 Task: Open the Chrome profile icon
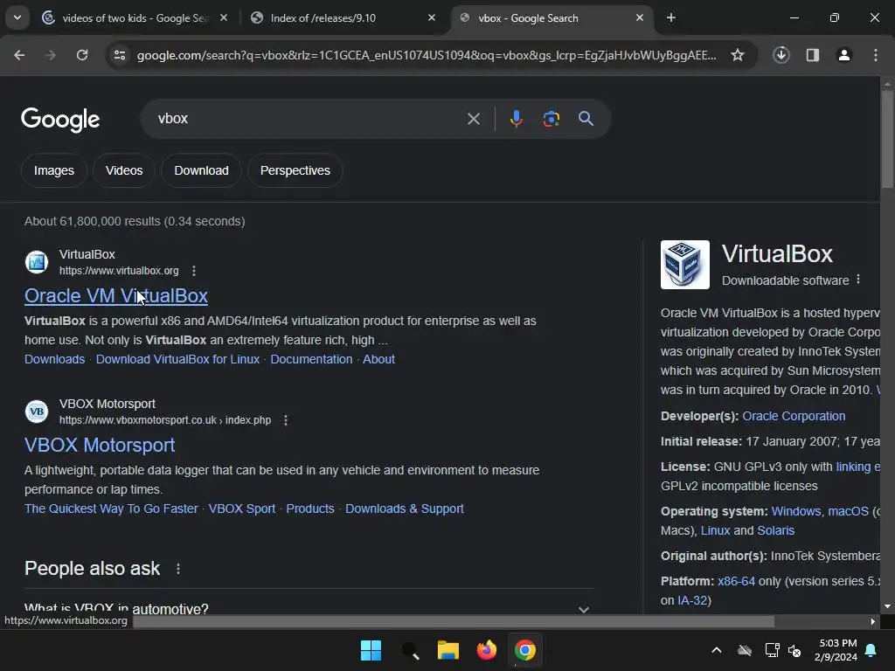click(844, 55)
